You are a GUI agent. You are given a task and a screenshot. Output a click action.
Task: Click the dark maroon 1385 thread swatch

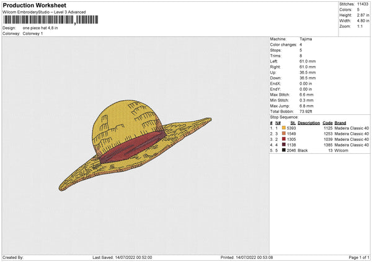point(283,145)
